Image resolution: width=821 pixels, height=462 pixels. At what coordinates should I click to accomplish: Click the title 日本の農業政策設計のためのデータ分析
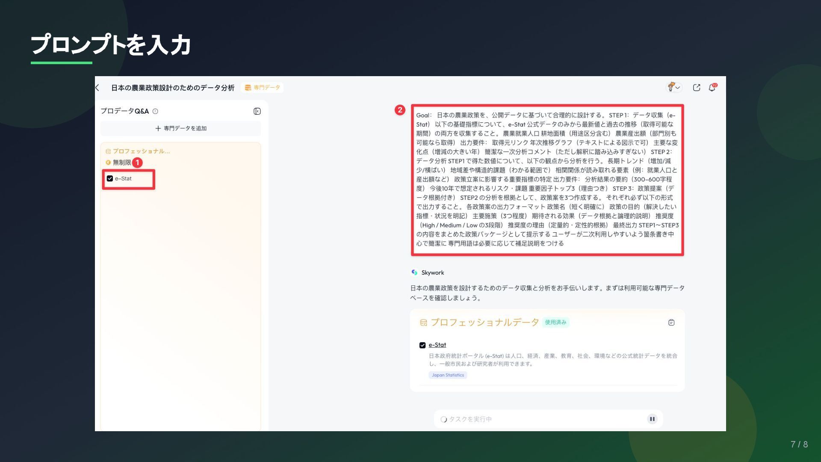tap(173, 88)
